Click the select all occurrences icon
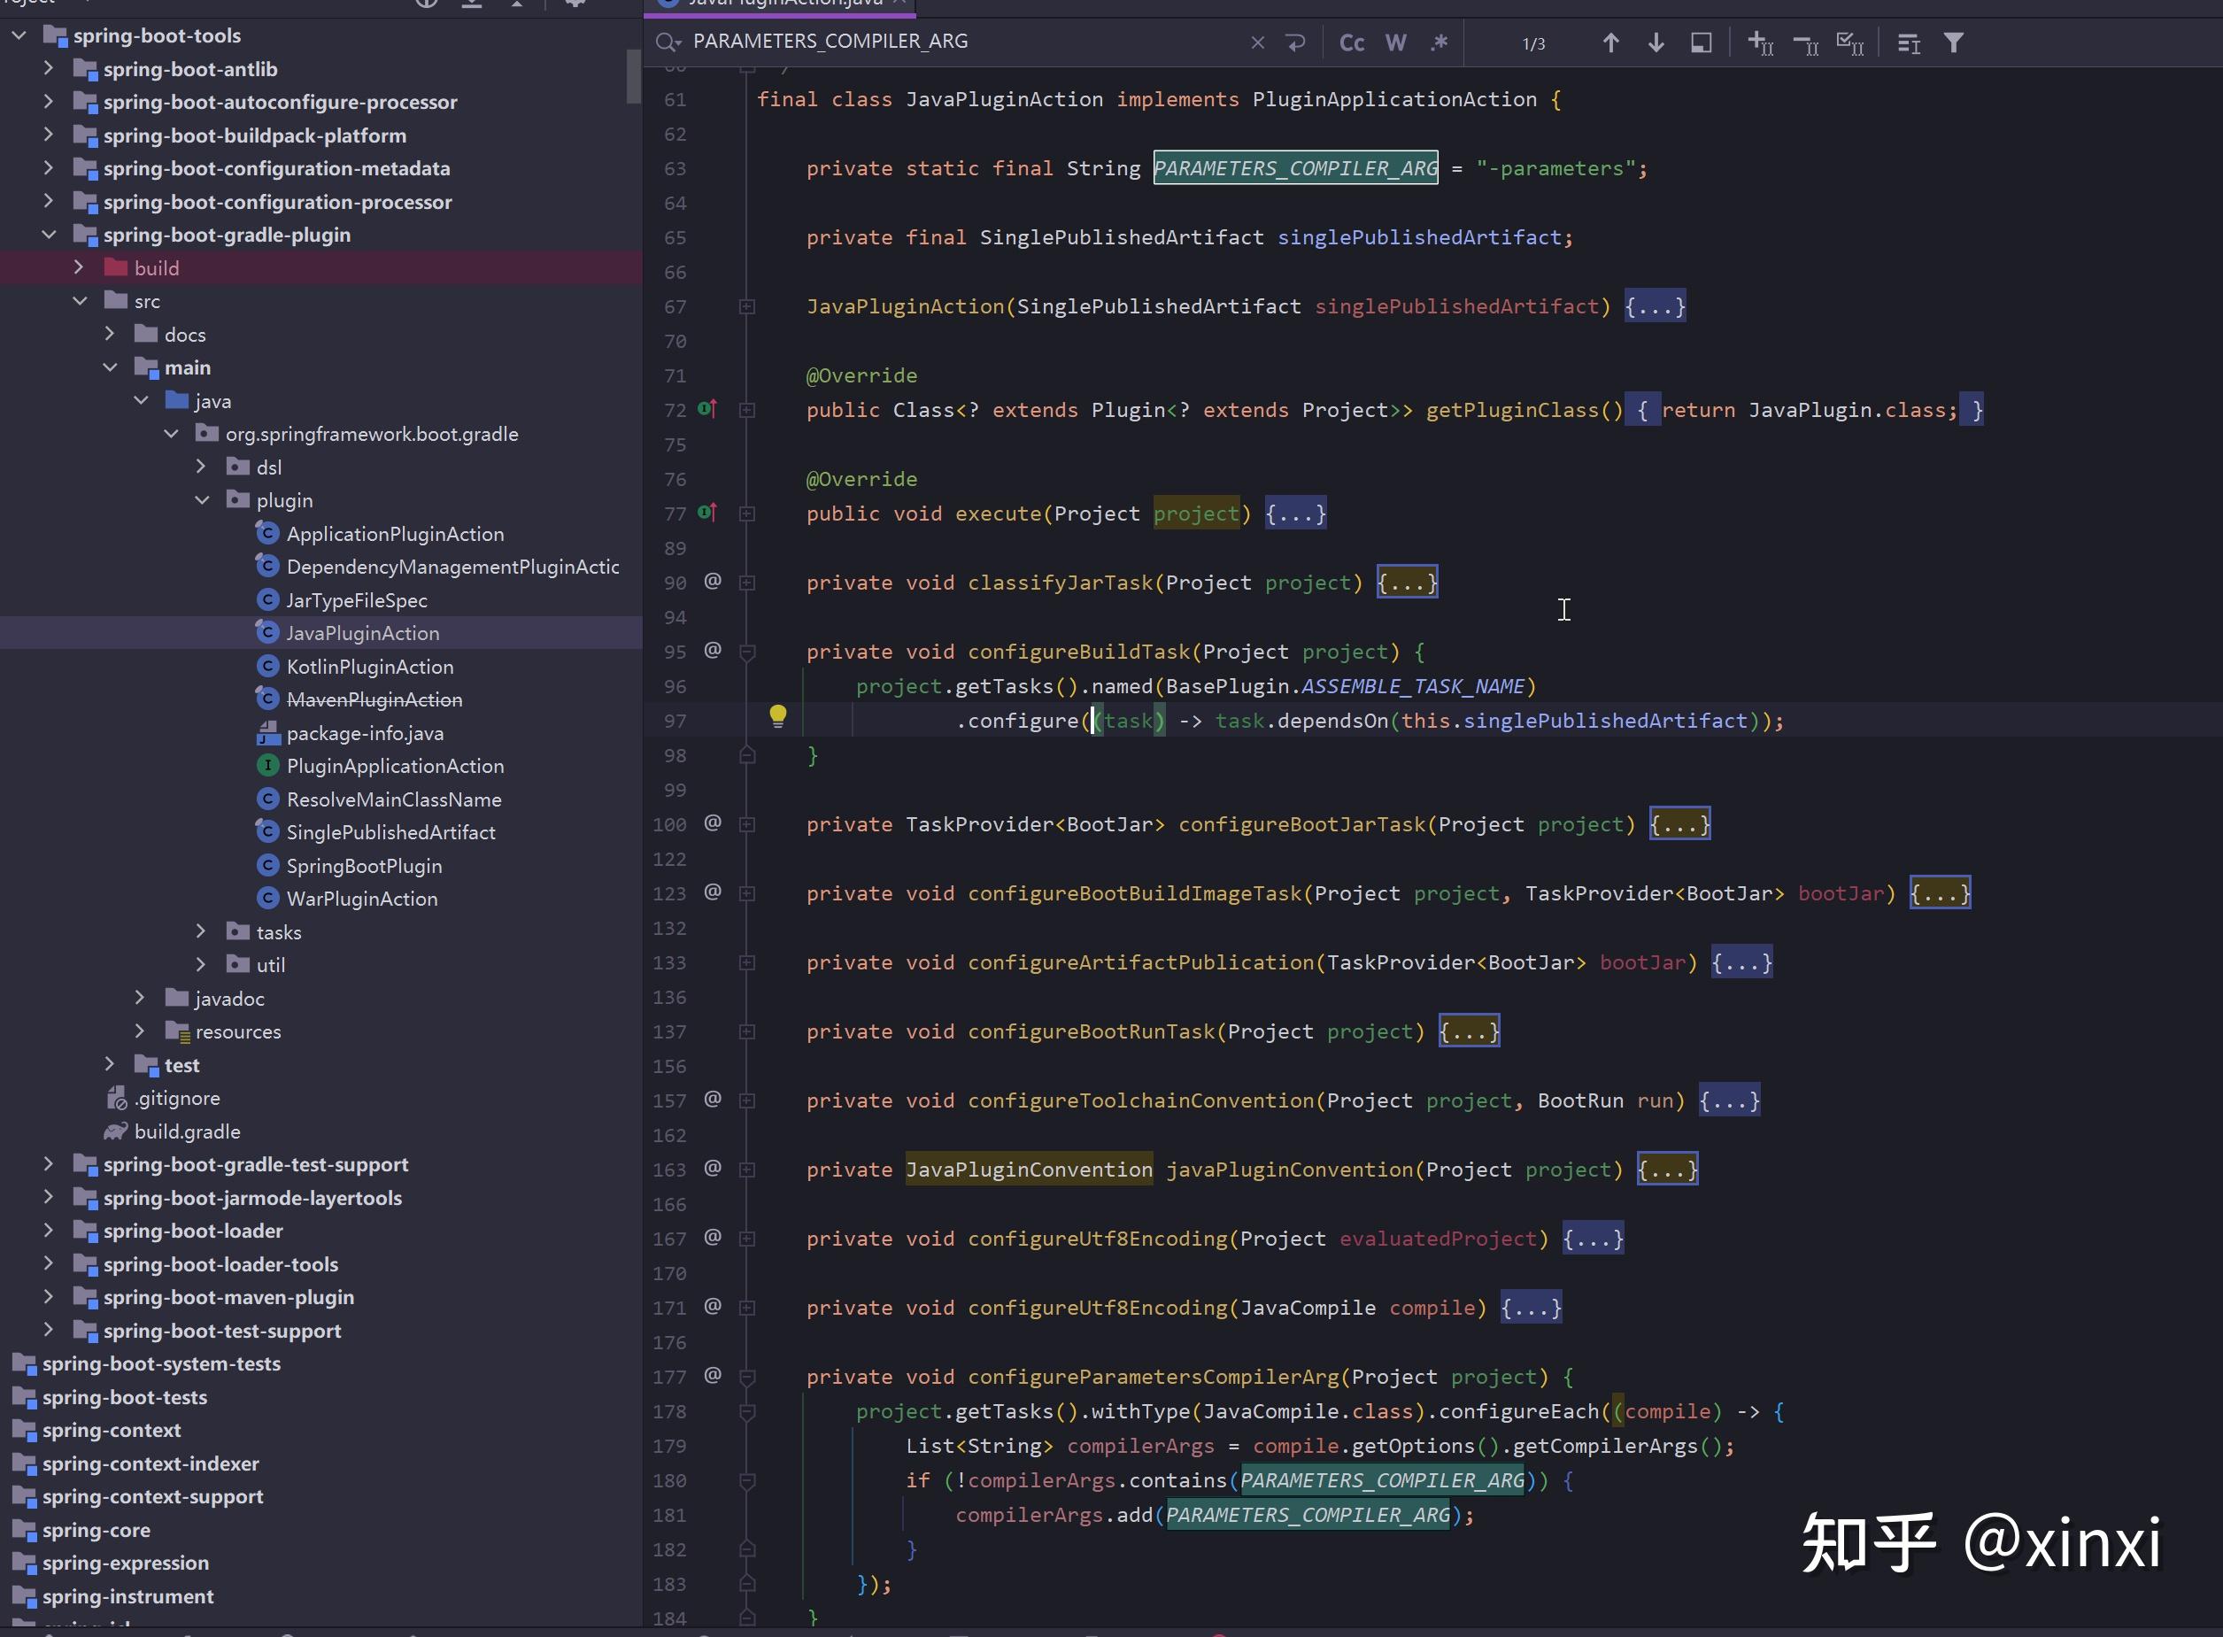This screenshot has width=2223, height=1637. tap(1849, 42)
